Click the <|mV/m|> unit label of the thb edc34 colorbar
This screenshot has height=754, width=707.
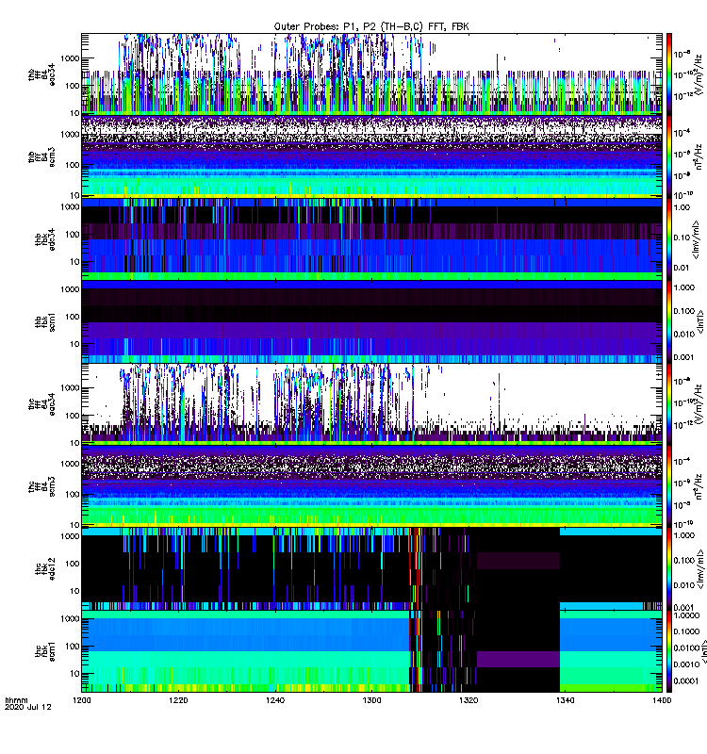click(696, 239)
